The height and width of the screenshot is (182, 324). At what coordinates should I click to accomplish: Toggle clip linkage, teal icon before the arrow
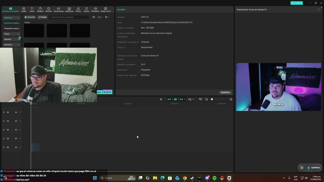[x=181, y=99]
